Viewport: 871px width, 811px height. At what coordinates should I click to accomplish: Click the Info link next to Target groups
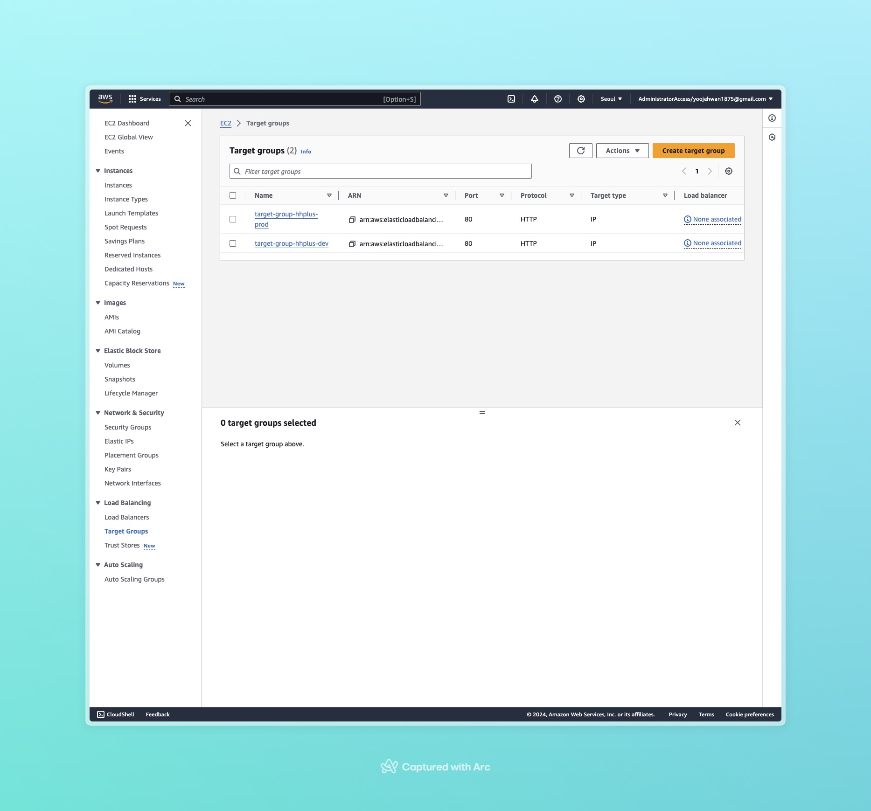(306, 152)
